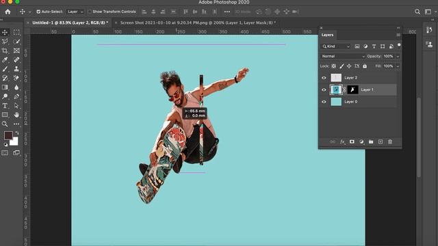438x246 pixels.
Task: Add a layer mask from Layers panel footer
Action: (352, 141)
